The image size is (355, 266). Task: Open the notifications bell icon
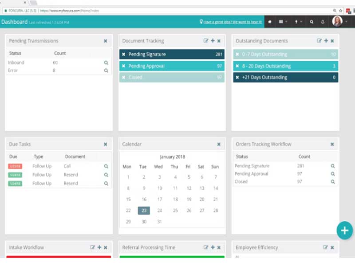(323, 22)
